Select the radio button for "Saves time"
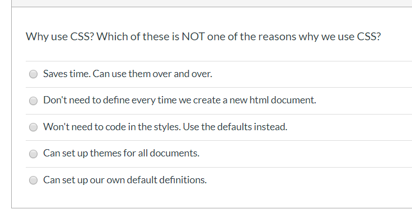 tap(33, 74)
